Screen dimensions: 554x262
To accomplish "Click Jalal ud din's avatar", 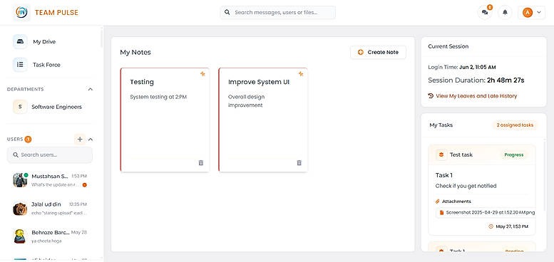I will 20,209.
